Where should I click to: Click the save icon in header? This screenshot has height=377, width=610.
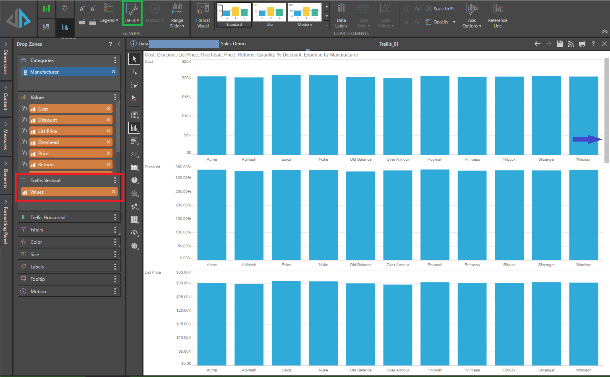coord(560,44)
